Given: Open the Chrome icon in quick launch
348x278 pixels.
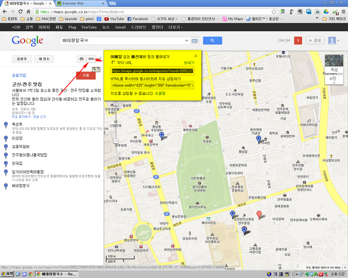Looking at the screenshot, I should [x=31, y=274].
